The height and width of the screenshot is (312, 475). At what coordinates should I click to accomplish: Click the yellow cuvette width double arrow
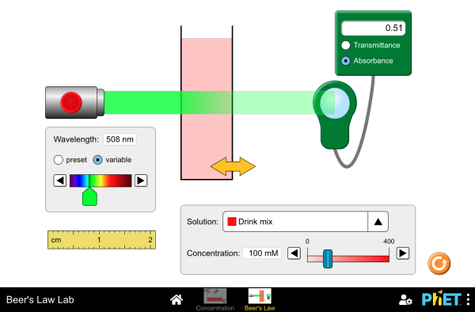233,166
